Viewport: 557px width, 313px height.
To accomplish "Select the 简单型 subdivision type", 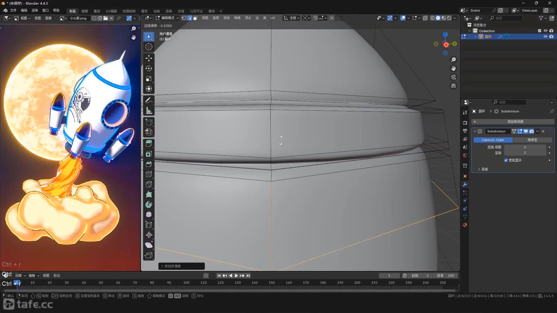I will click(x=532, y=140).
